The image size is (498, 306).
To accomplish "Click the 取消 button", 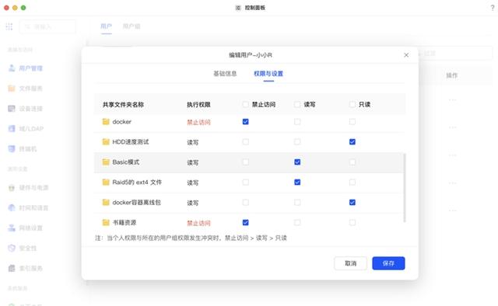I will click(x=351, y=263).
